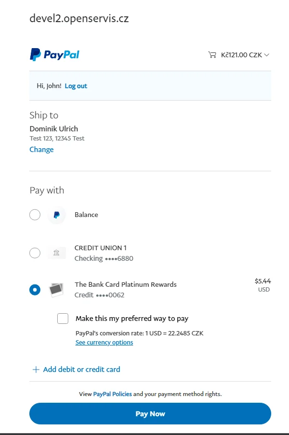Click the PayPal logo
289x435 pixels.
54,55
